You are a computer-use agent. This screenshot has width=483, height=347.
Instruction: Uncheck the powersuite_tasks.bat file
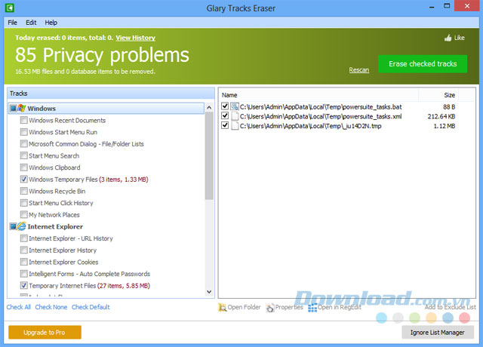tap(225, 106)
